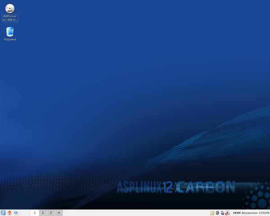Click the Воскресенье date text
This screenshot has width=270, height=216.
(x=249, y=213)
